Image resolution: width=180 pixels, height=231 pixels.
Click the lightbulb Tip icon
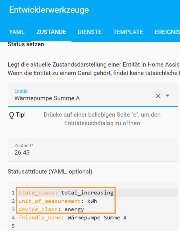tap(11, 115)
